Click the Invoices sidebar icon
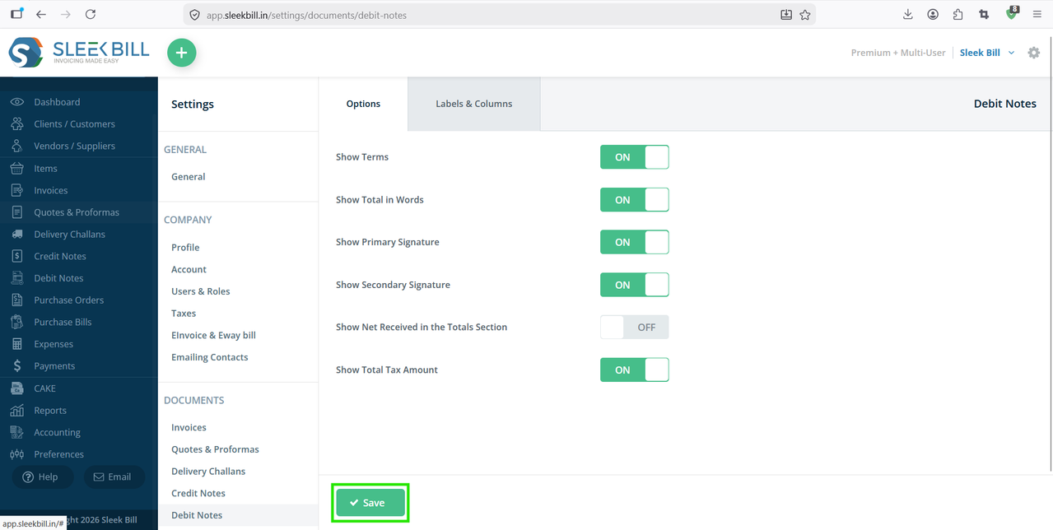Screen dimensions: 1053x530 coord(17,190)
